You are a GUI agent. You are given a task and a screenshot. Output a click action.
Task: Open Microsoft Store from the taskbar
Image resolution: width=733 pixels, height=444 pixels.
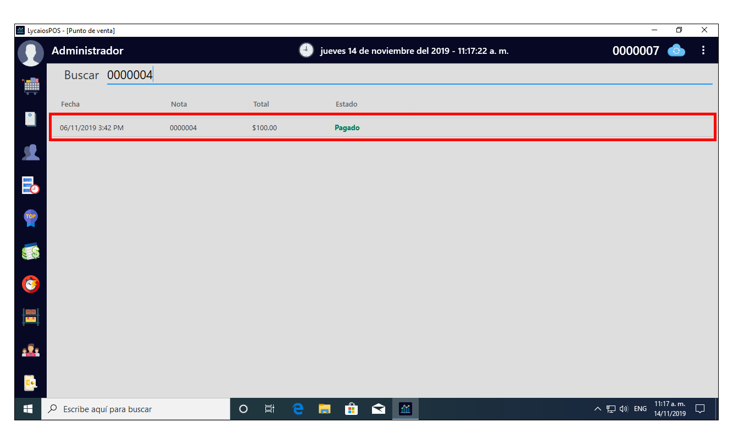click(352, 409)
